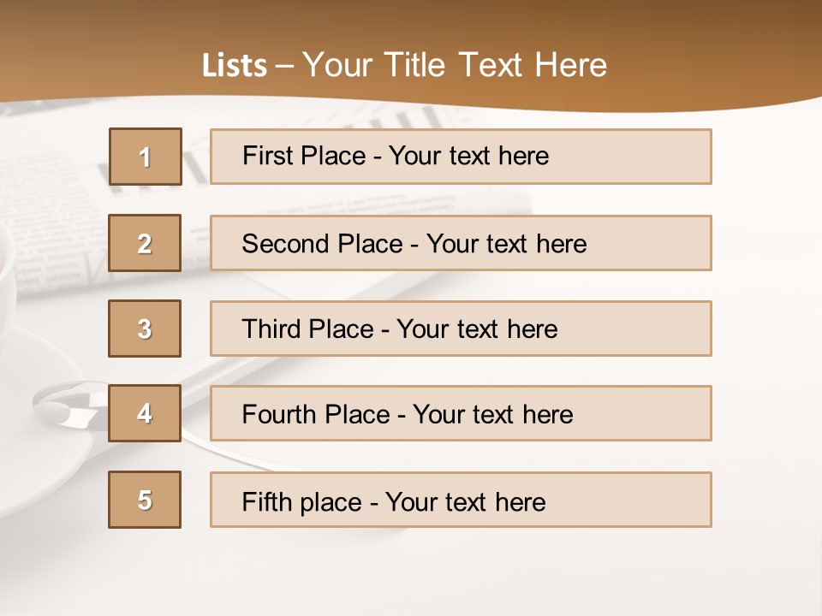Click the empty area right of "First Place" box
Screen dimensions: 822x616
765,157
